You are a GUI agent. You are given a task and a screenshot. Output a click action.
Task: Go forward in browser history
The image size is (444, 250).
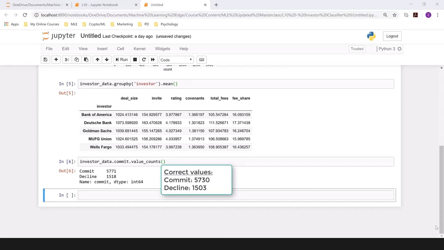16,15
